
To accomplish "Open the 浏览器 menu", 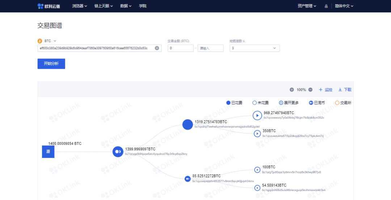I will click(79, 6).
